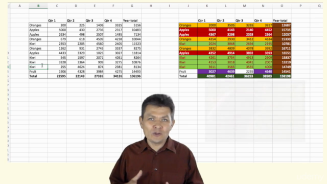Select the cell containing 4433

coord(57,53)
